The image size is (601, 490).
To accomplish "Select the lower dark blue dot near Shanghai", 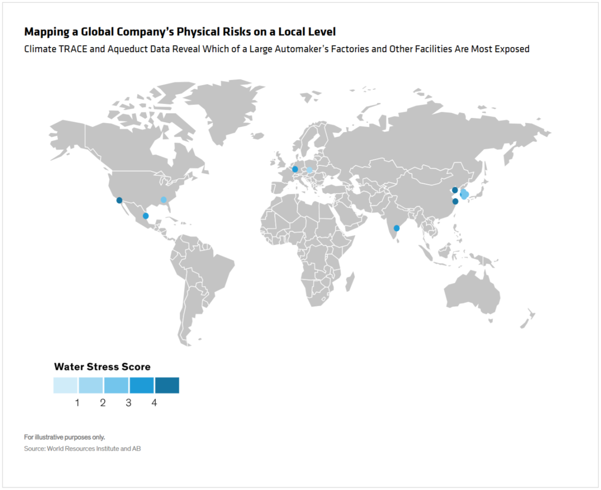I will (x=455, y=202).
